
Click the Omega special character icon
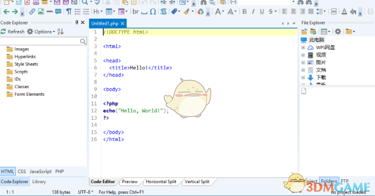click(x=153, y=11)
